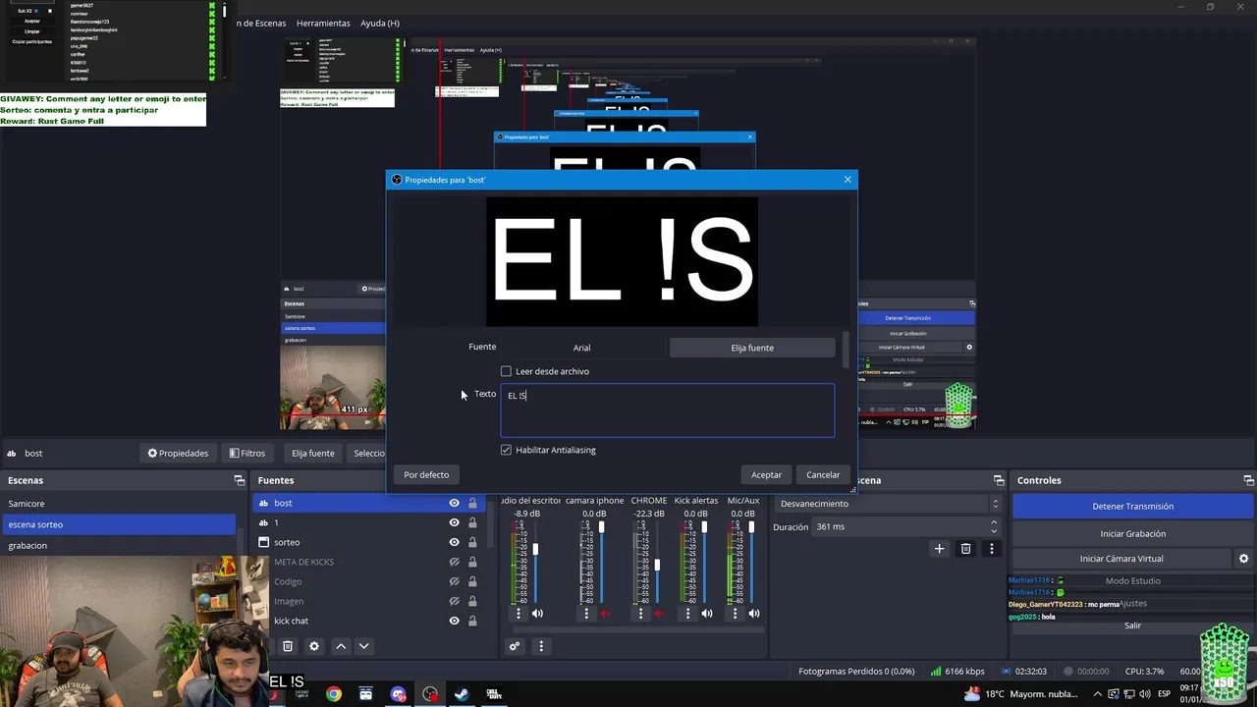Open Call of Duty taskbar icon
The width and height of the screenshot is (1257, 707).
click(494, 694)
